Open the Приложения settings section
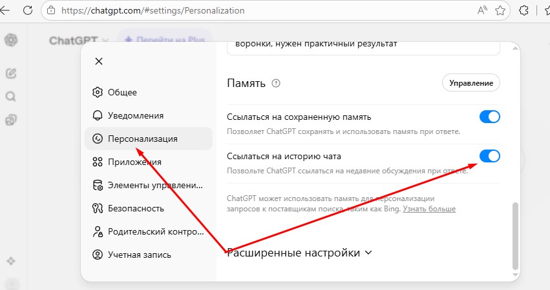Screen dimensions: 550x290 pyautogui.click(x=149, y=162)
